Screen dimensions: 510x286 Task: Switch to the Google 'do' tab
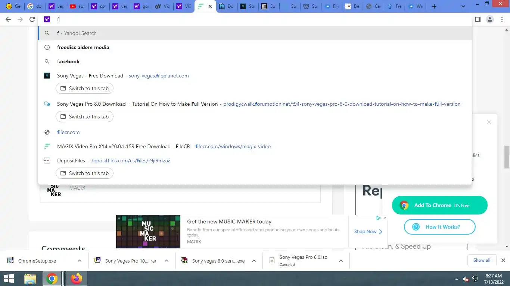(35, 6)
